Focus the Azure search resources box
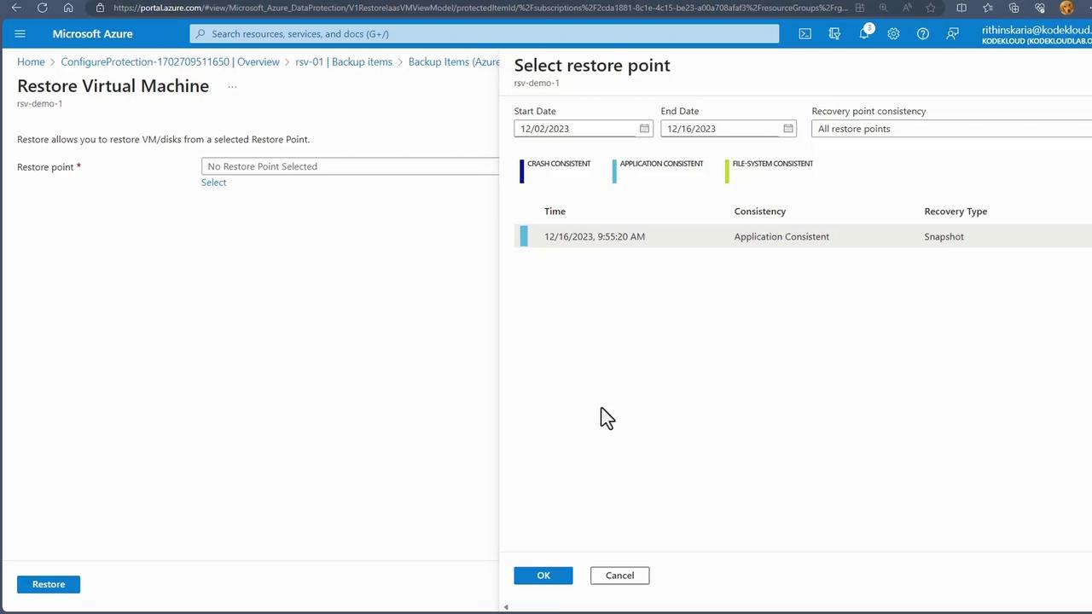Viewport: 1092px width, 614px height. tap(485, 34)
